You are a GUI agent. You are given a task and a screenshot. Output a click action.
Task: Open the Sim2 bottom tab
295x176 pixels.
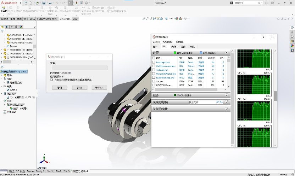coord(58,171)
